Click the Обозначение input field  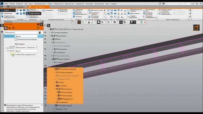[26, 33]
